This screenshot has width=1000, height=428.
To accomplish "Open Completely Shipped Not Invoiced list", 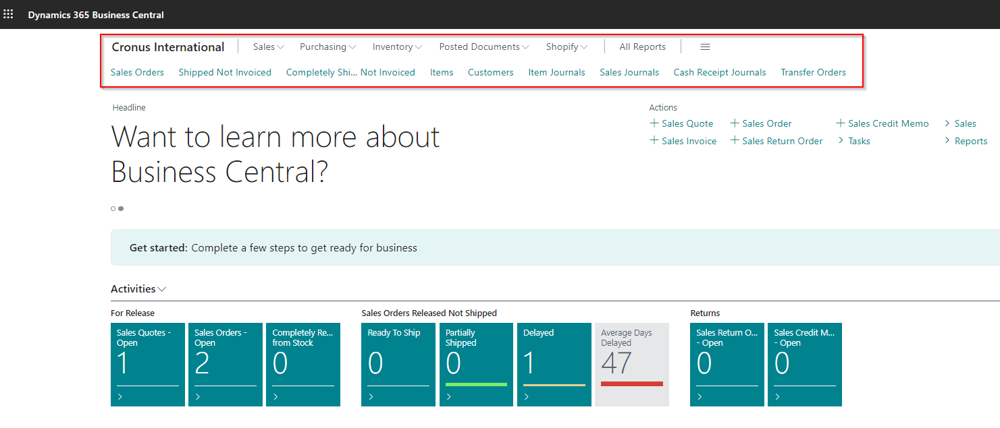I will tap(350, 72).
